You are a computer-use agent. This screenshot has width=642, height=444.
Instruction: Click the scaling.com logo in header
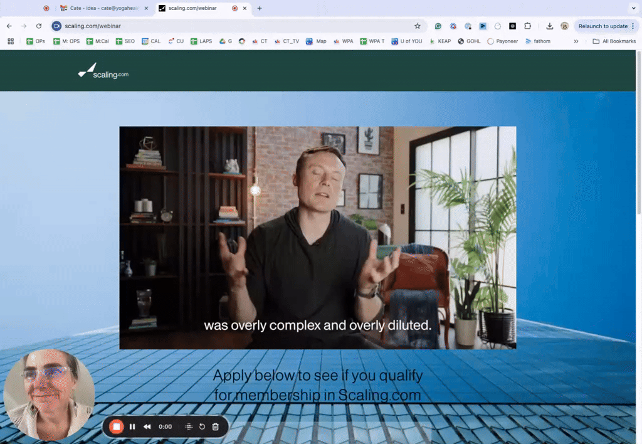point(103,71)
